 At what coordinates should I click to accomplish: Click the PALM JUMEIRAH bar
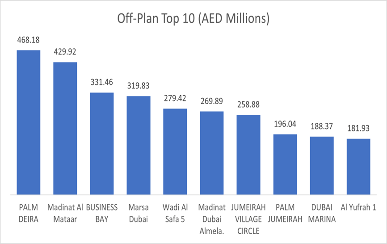285,164
